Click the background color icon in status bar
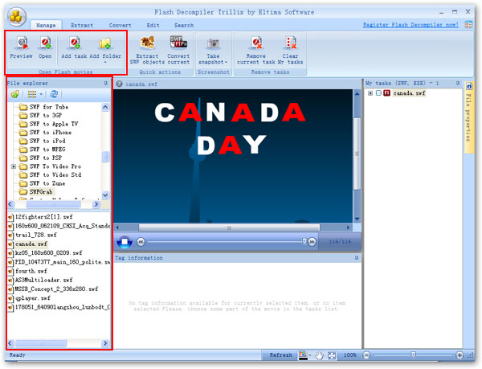 tap(303, 355)
